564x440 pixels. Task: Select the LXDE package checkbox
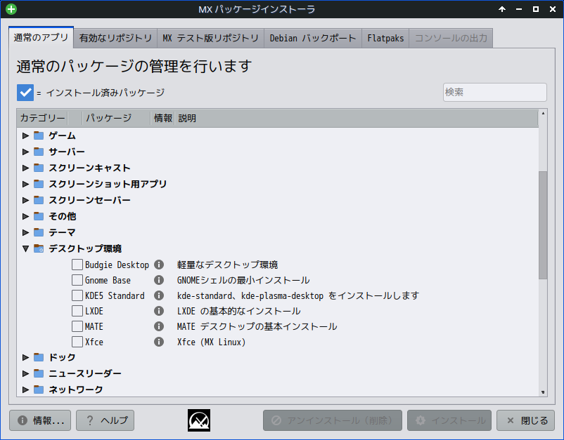click(x=77, y=311)
